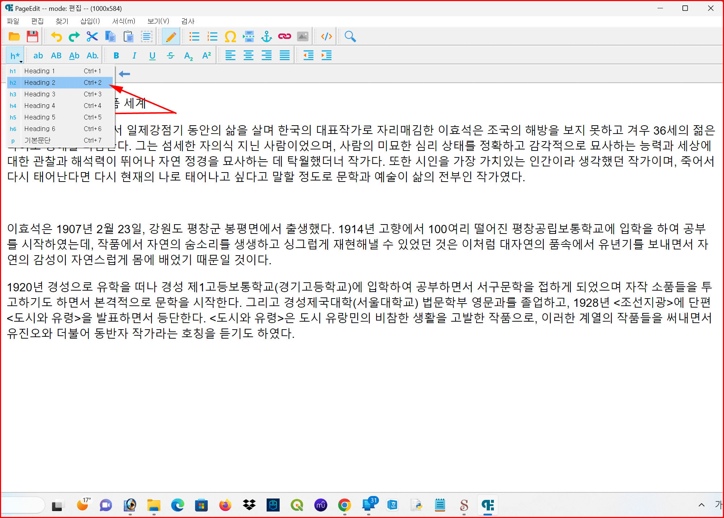Screen dimensions: 724x518
Task: Toggle italic formatting
Action: coord(134,56)
